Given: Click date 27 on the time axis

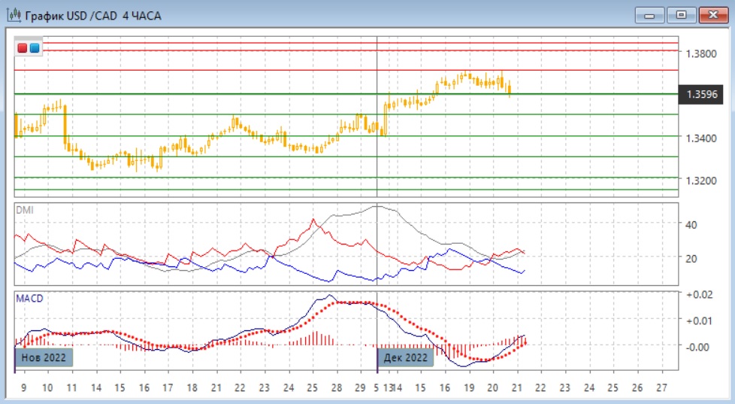Looking at the screenshot, I should [661, 388].
